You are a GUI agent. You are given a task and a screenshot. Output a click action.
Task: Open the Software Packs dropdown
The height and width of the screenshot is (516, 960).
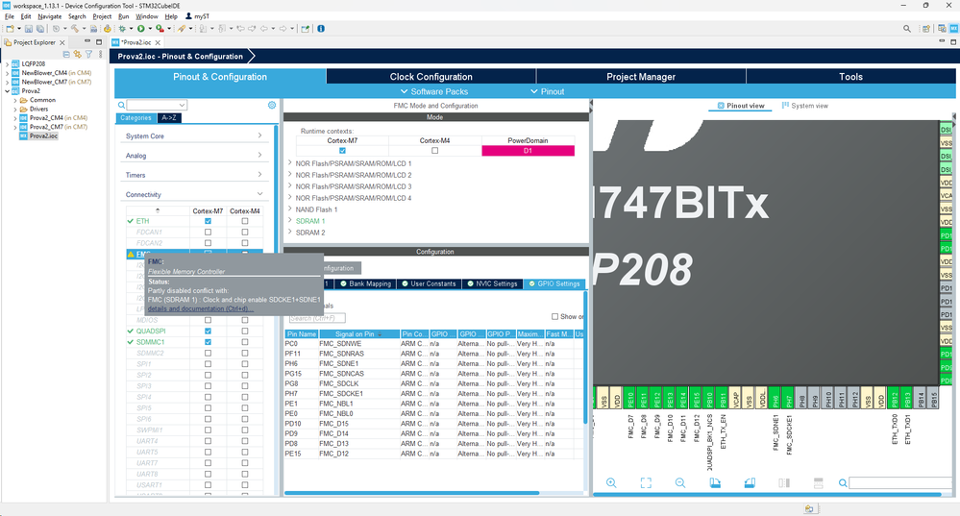coord(434,91)
